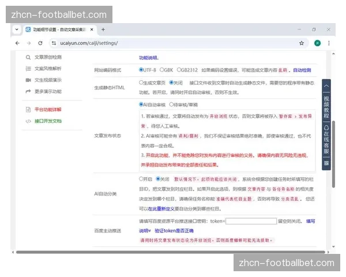The image size is (346, 277).
Task: Click the QR code icon on side panel
Action: (326, 163)
